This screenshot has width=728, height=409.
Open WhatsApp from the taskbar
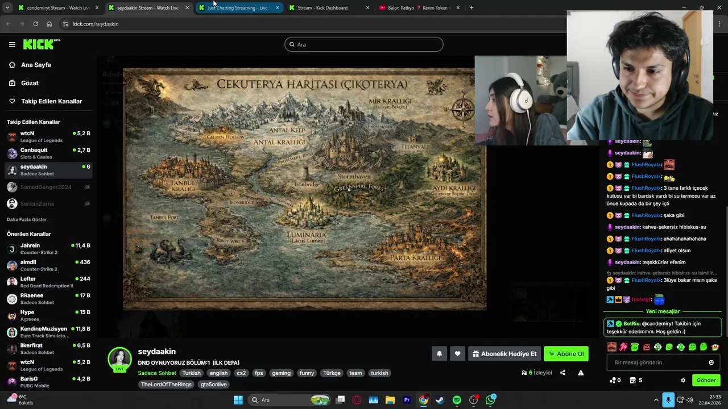(490, 400)
